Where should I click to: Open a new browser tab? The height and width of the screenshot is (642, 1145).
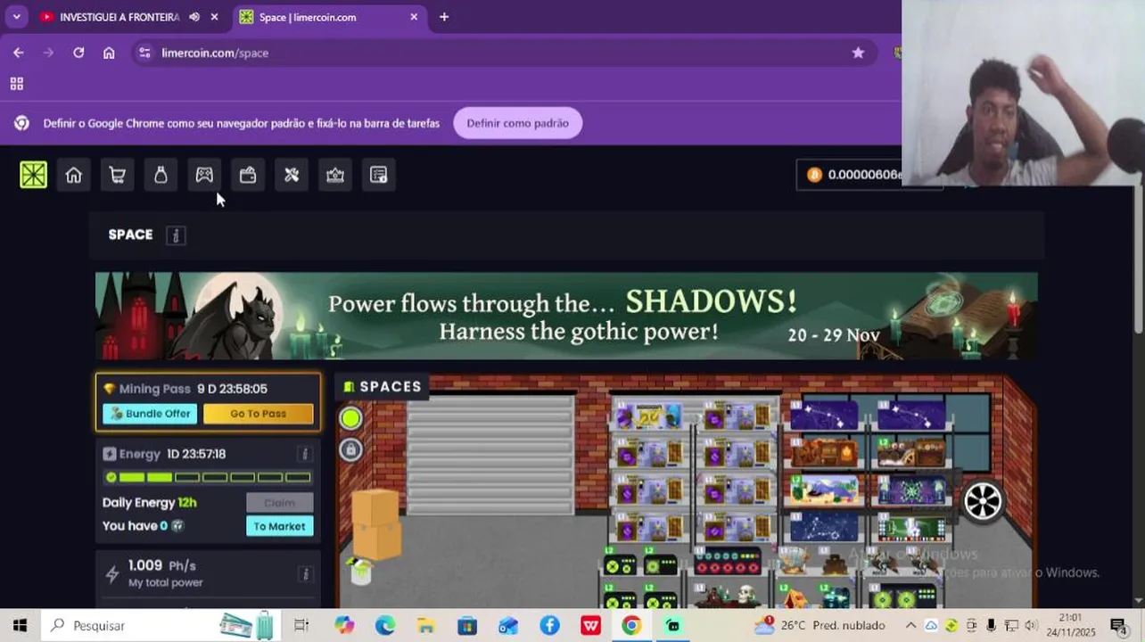[x=444, y=17]
